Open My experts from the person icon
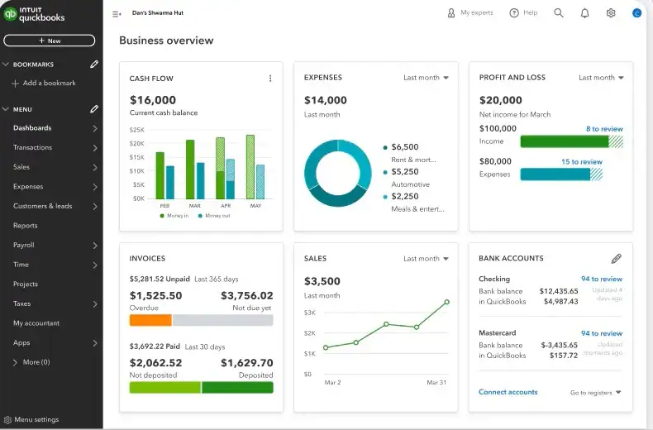Viewport: 653px width, 430px height. point(451,13)
